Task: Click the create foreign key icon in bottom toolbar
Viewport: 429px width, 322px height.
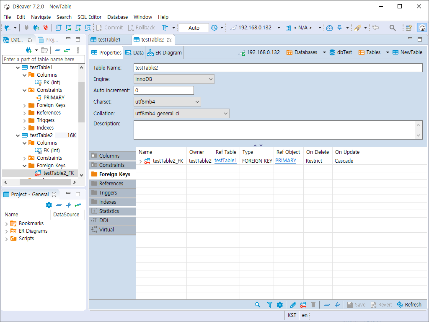Action: (303, 305)
